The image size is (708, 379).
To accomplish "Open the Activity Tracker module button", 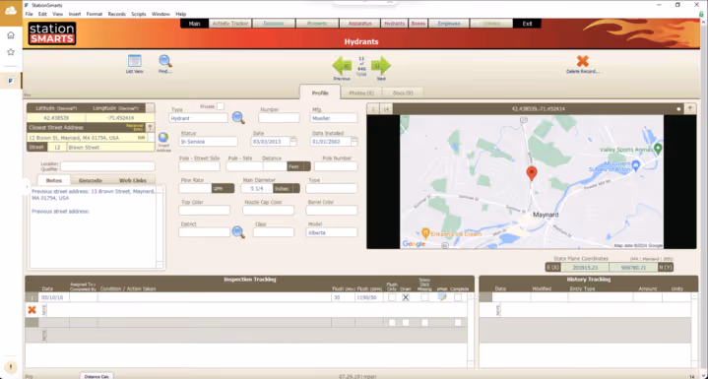I will click(230, 24).
